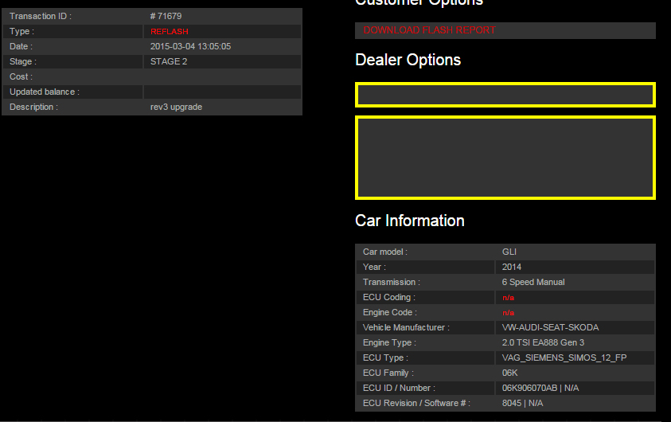
Task: Click the large yellow-outlined Dealer Options box
Action: [x=505, y=158]
